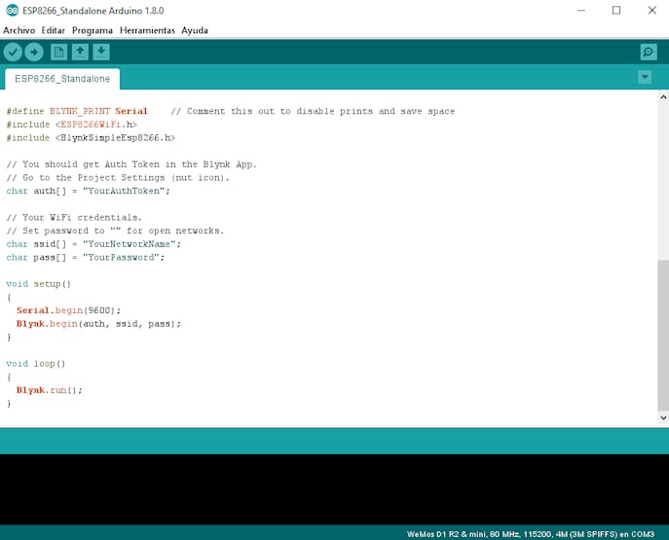Image resolution: width=669 pixels, height=540 pixels.
Task: Create a new sketch with New icon
Action: (58, 52)
